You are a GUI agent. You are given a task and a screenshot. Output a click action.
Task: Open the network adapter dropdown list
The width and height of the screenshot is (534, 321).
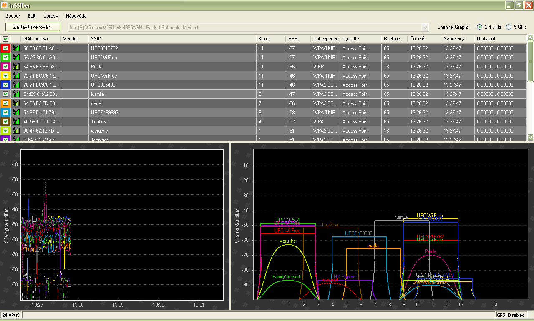coord(425,28)
